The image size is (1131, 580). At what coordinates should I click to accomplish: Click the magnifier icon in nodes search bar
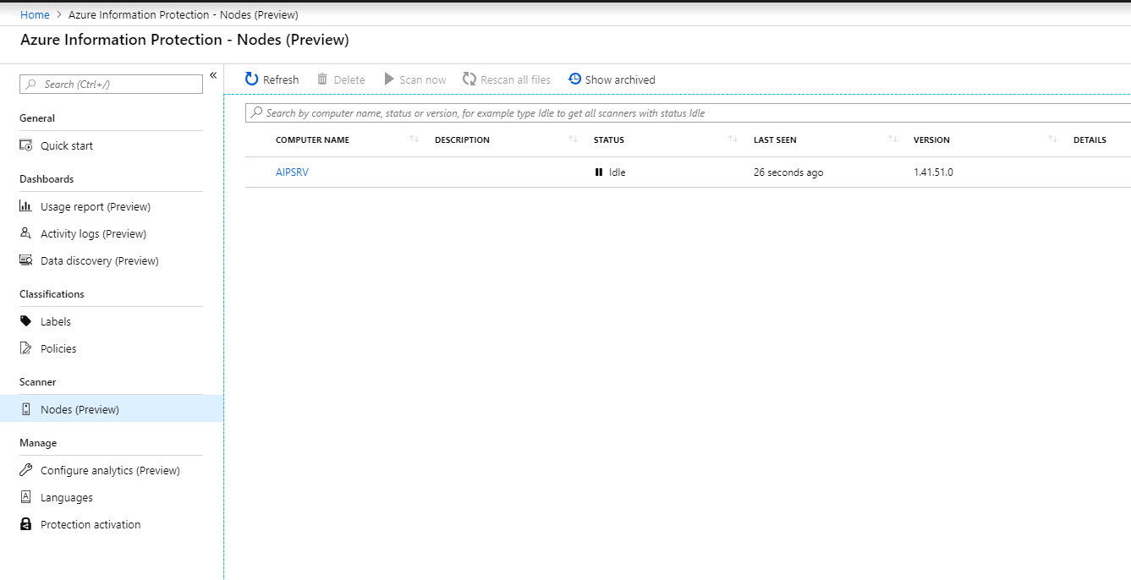256,112
